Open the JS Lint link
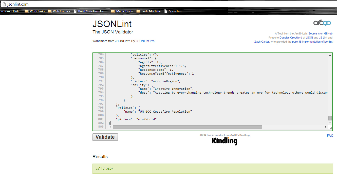 point(323,38)
